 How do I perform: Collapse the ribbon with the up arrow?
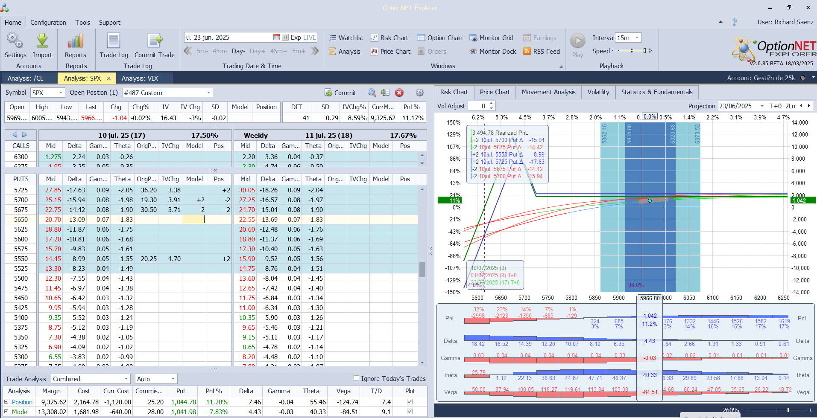click(x=721, y=22)
